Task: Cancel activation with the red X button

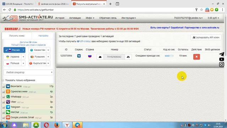Action: 196,57
